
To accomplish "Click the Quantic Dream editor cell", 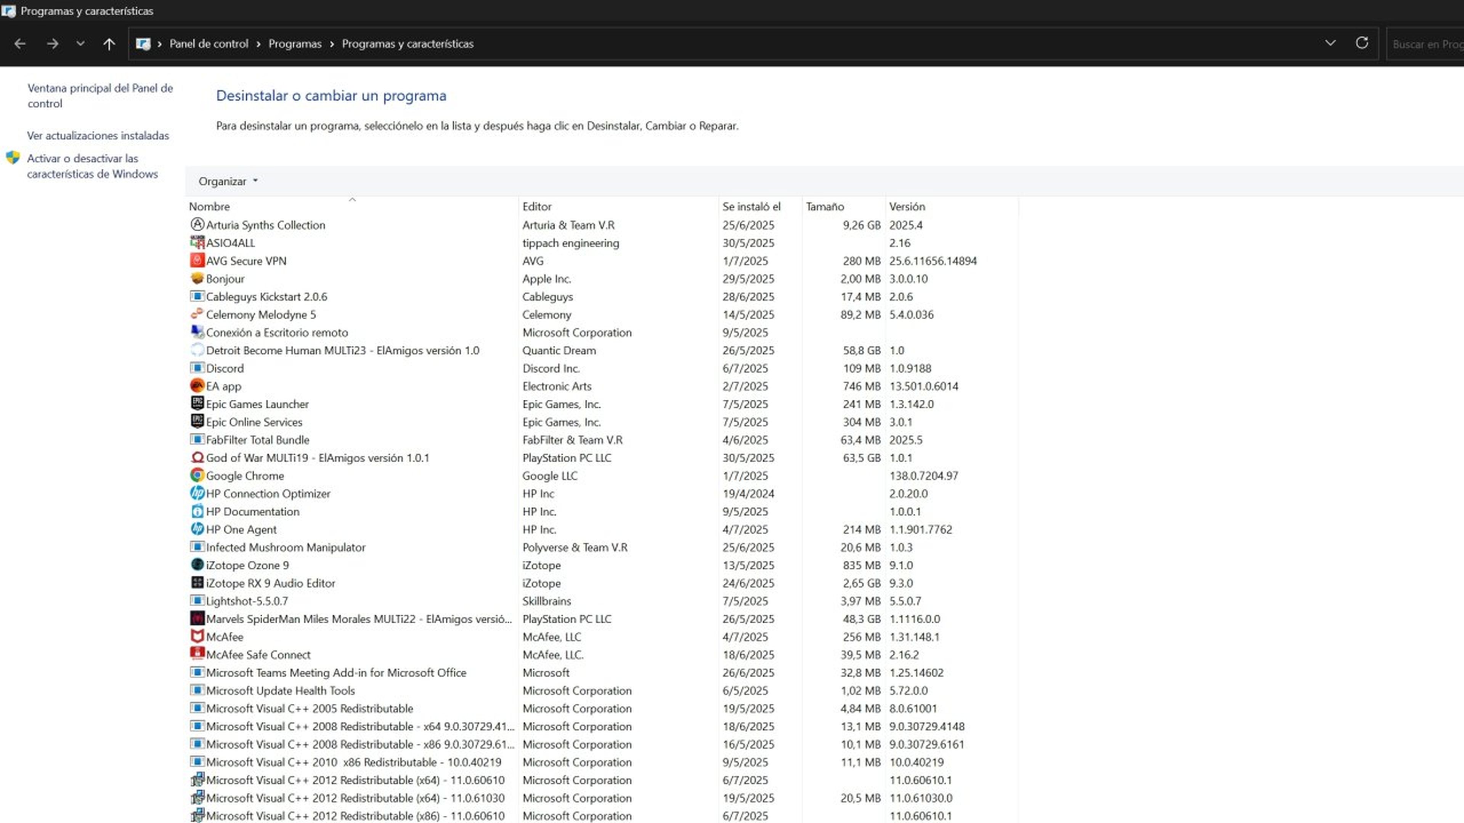I will pyautogui.click(x=559, y=351).
